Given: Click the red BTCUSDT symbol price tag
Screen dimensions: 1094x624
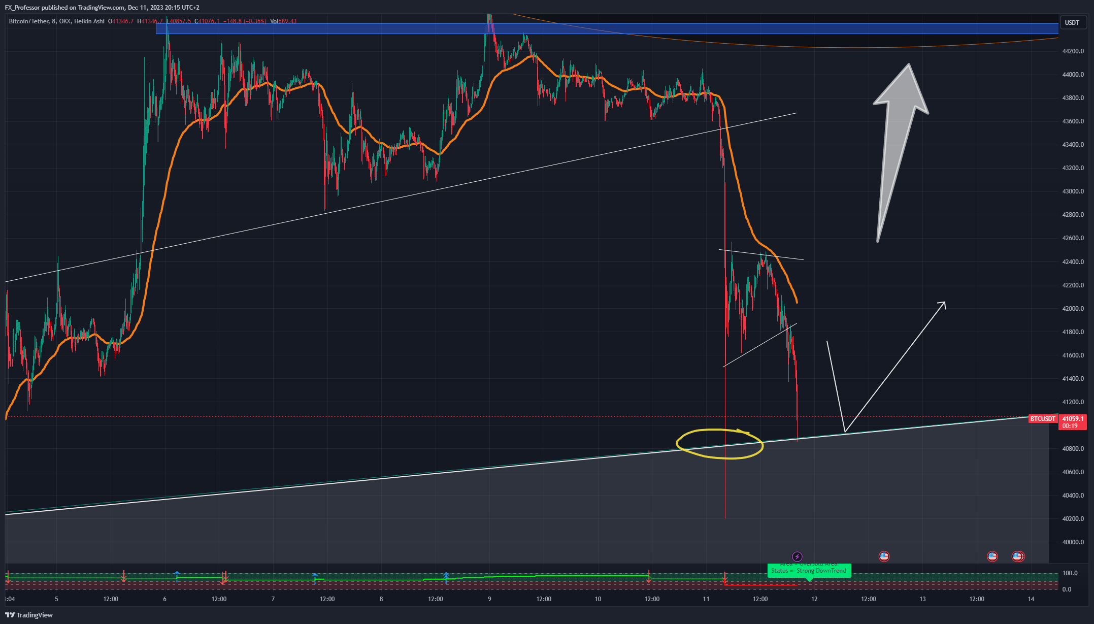Looking at the screenshot, I should click(x=1043, y=419).
